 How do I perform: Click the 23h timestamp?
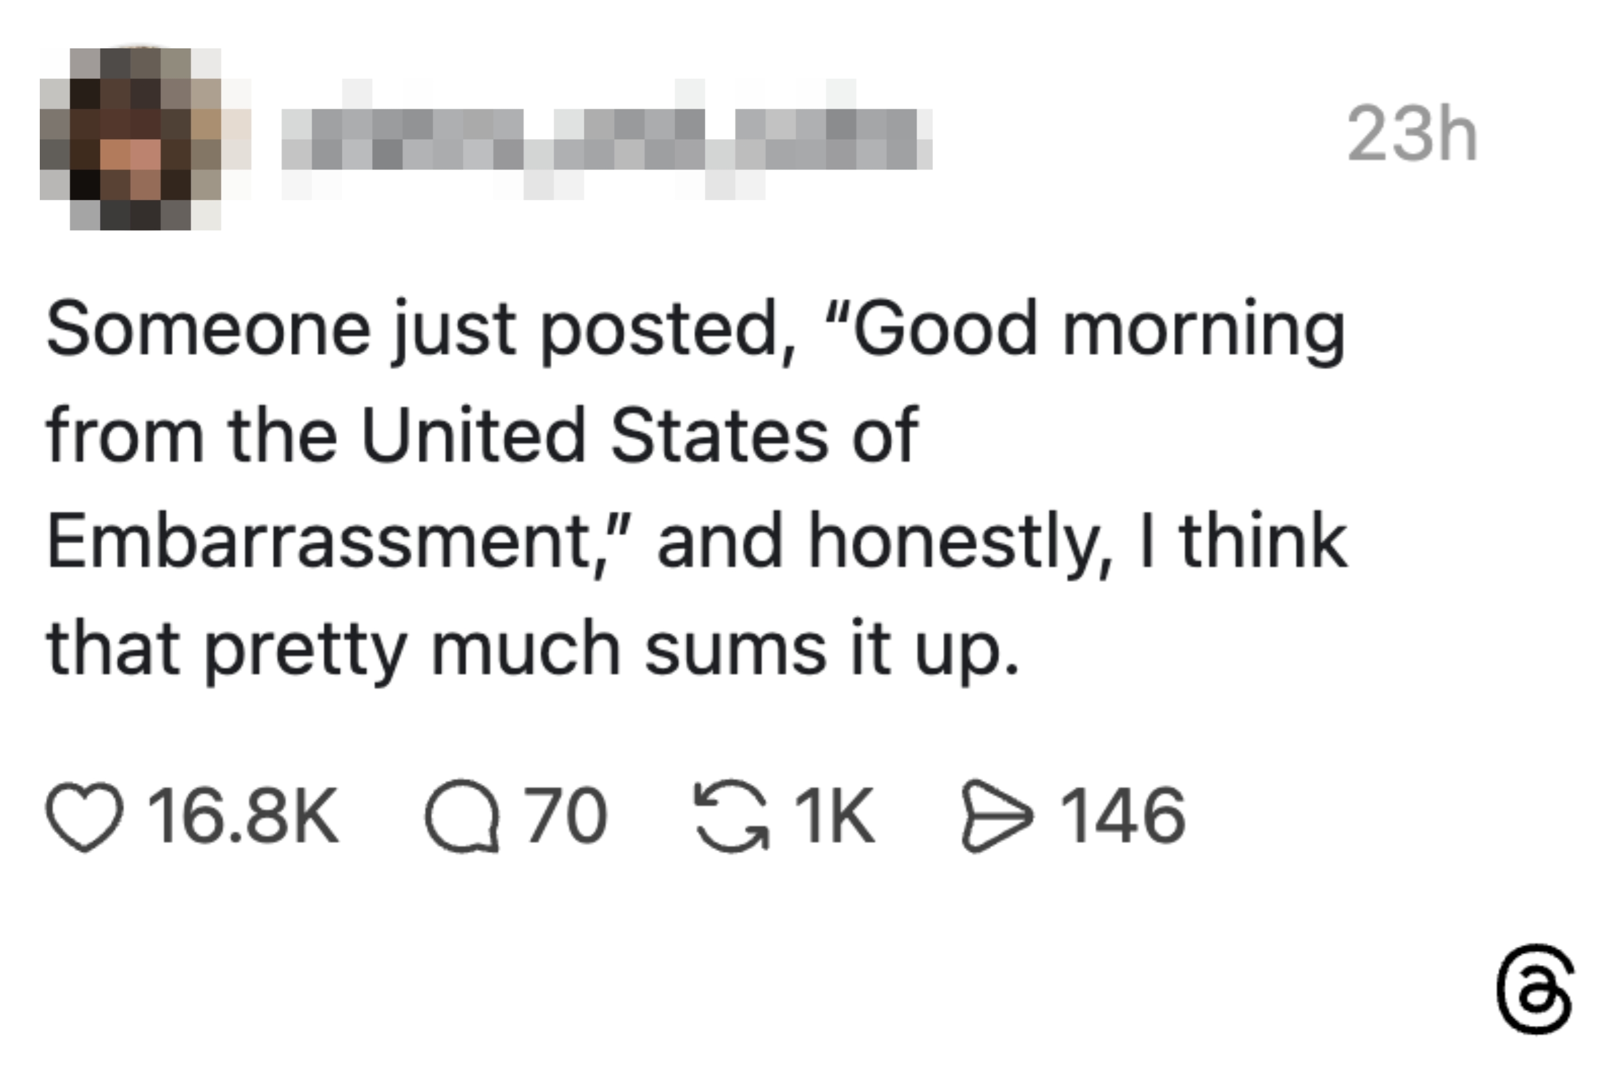pyautogui.click(x=1412, y=134)
